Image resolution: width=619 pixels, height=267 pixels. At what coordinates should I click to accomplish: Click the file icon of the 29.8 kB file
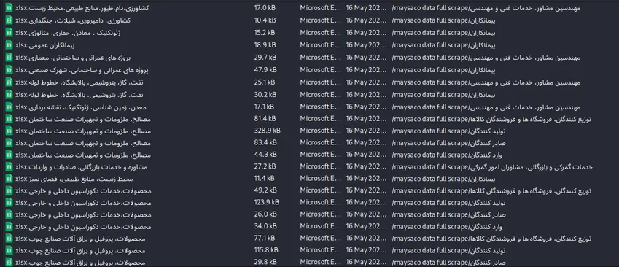click(9, 263)
